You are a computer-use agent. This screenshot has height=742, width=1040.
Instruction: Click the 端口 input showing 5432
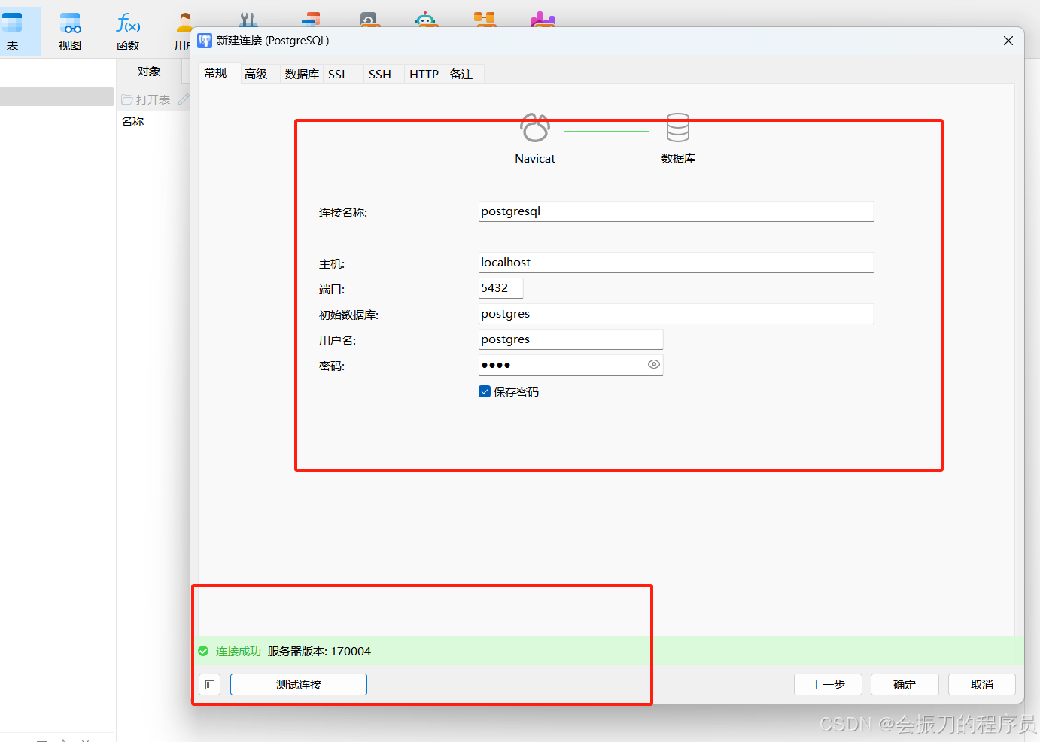pos(500,287)
